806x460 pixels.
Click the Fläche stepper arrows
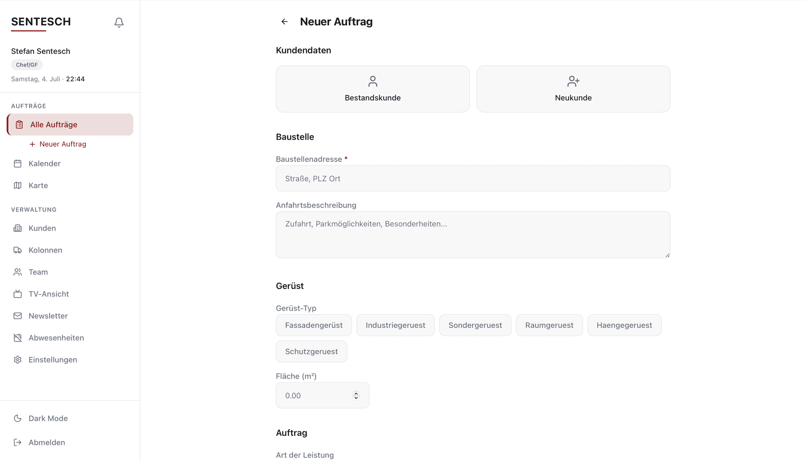point(356,396)
